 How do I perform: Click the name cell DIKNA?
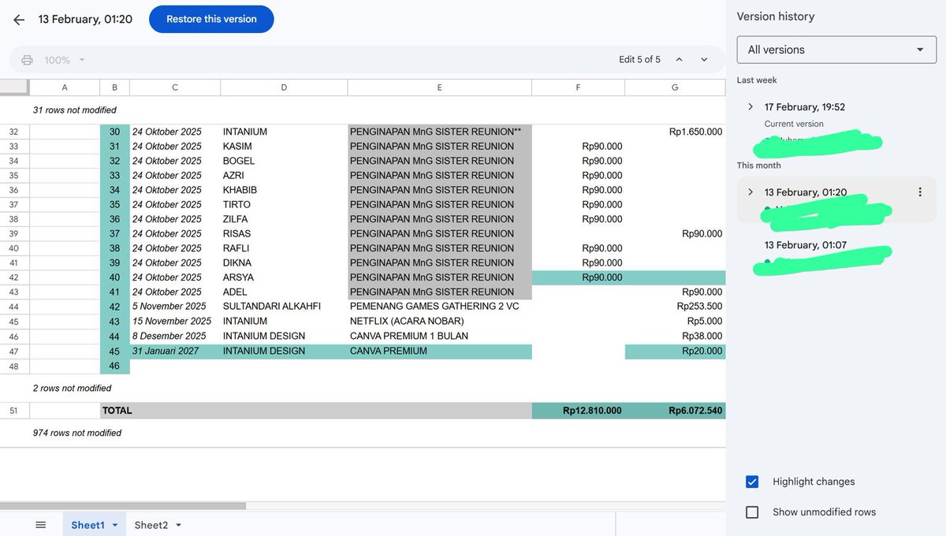coord(284,262)
